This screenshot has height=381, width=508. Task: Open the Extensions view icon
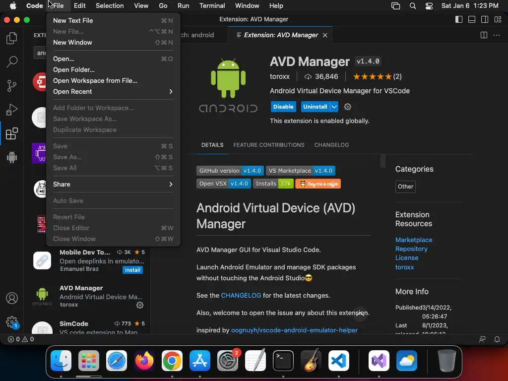[12, 133]
